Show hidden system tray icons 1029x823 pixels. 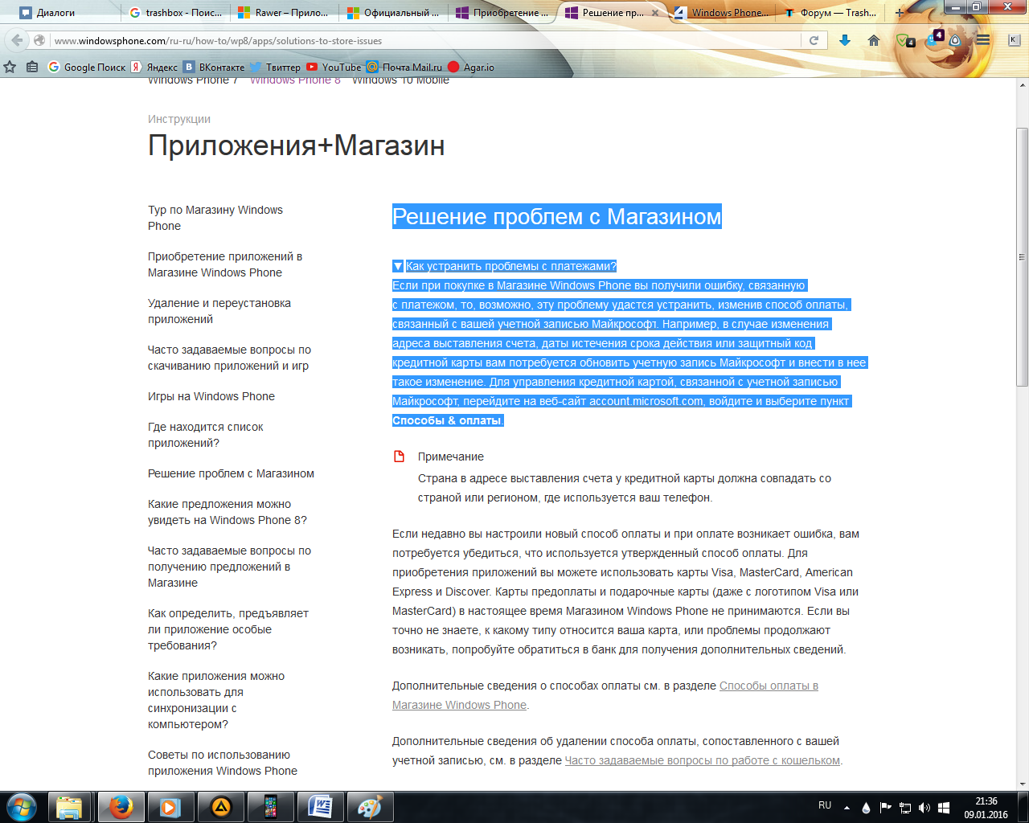click(847, 807)
